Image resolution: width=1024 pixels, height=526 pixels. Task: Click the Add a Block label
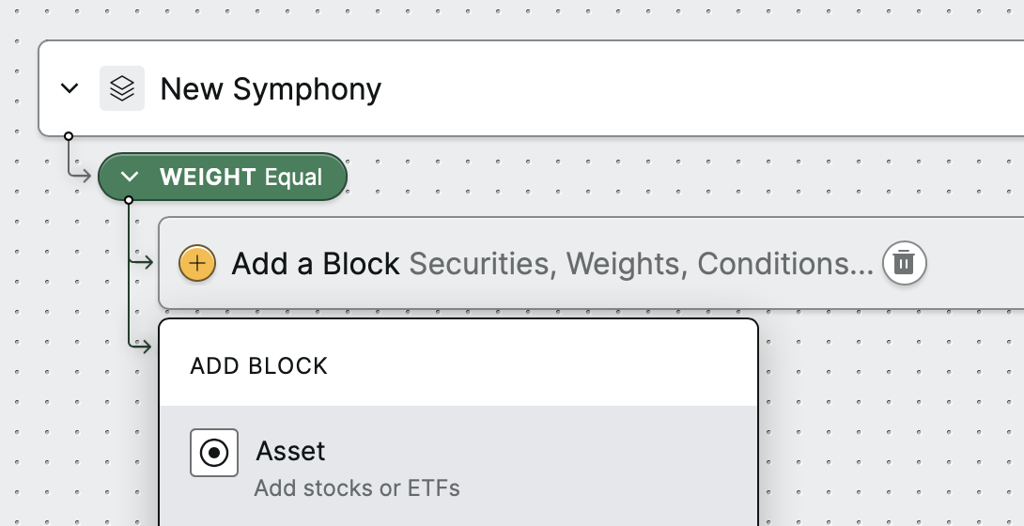coord(316,264)
